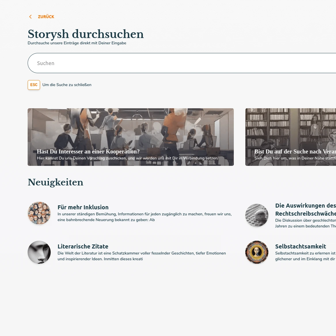Focus the Suchen search field
This screenshot has width=336, height=336.
(x=182, y=63)
